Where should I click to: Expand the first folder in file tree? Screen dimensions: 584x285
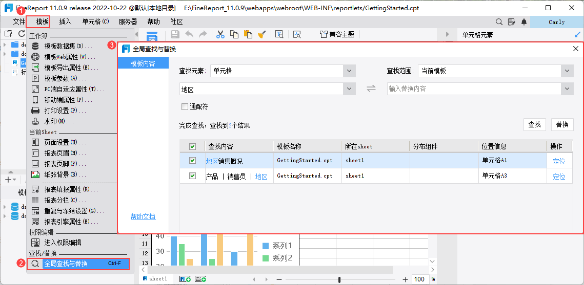[5, 45]
